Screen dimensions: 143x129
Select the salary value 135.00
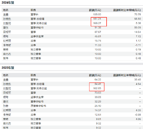point(97,14)
